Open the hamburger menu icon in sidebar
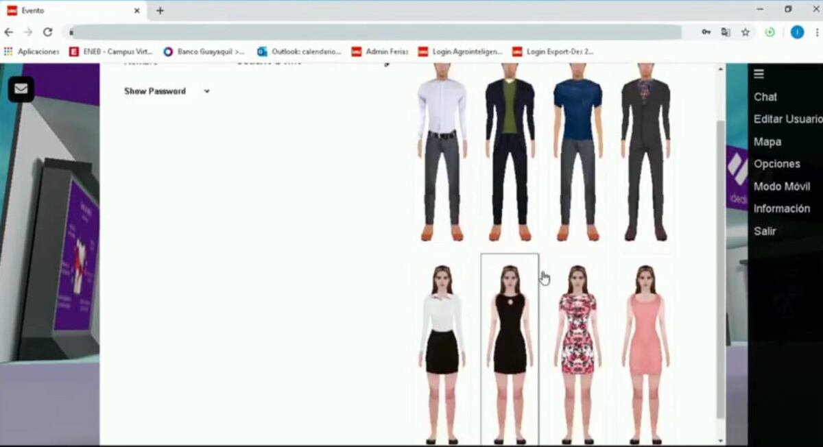823x447 pixels. 759,74
